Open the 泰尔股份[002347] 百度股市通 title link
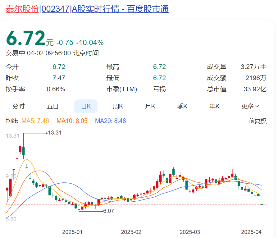The width and height of the screenshot is (278, 238). 87,9
